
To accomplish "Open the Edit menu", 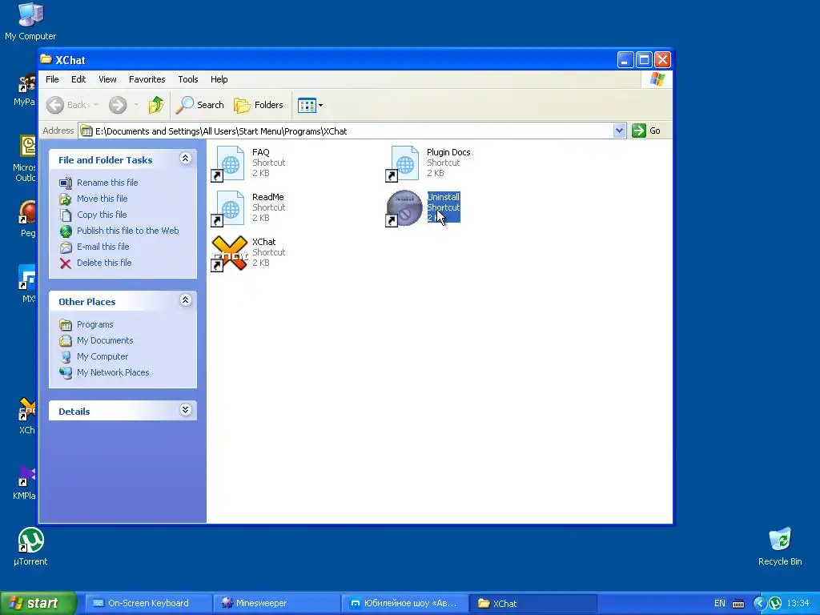I will tap(78, 79).
